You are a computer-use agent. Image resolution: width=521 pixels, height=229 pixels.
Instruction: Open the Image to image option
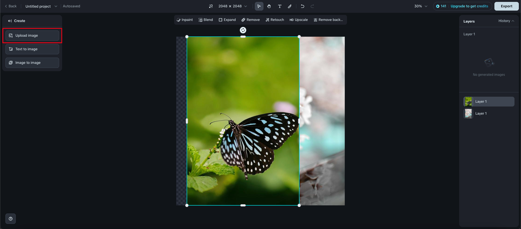(x=32, y=63)
